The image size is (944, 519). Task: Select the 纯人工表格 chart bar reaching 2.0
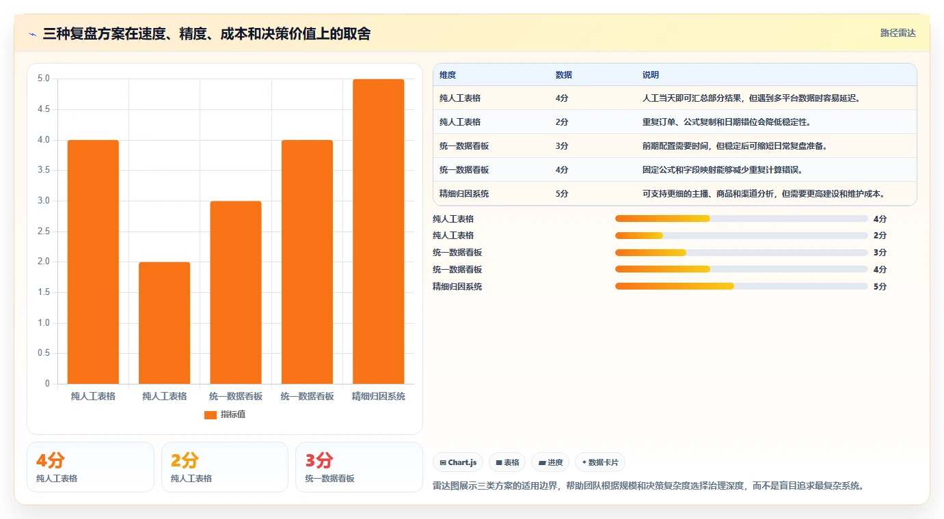click(x=165, y=323)
